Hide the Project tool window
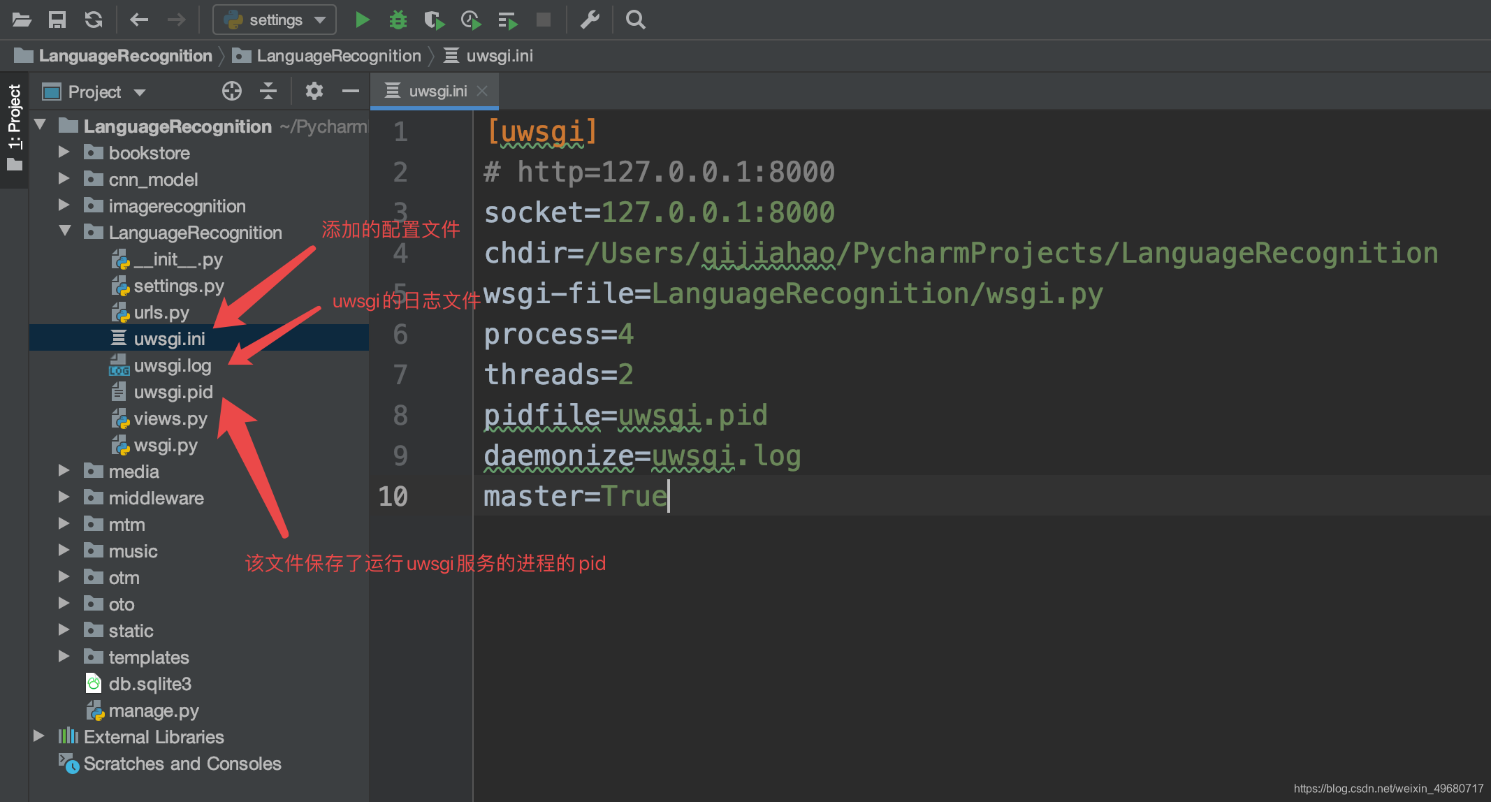The height and width of the screenshot is (802, 1491). click(351, 92)
